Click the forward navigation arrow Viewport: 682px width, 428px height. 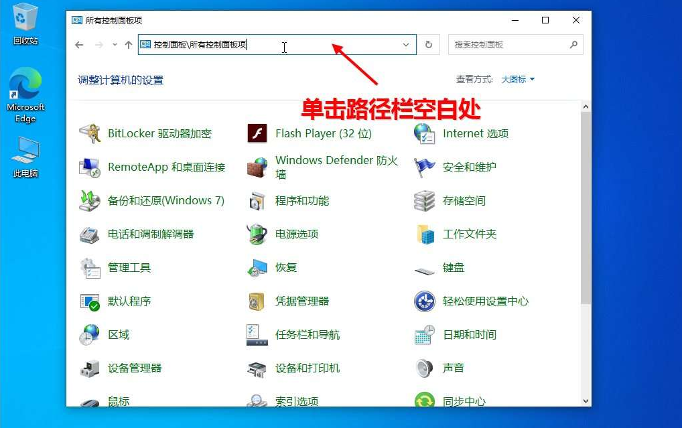[98, 44]
